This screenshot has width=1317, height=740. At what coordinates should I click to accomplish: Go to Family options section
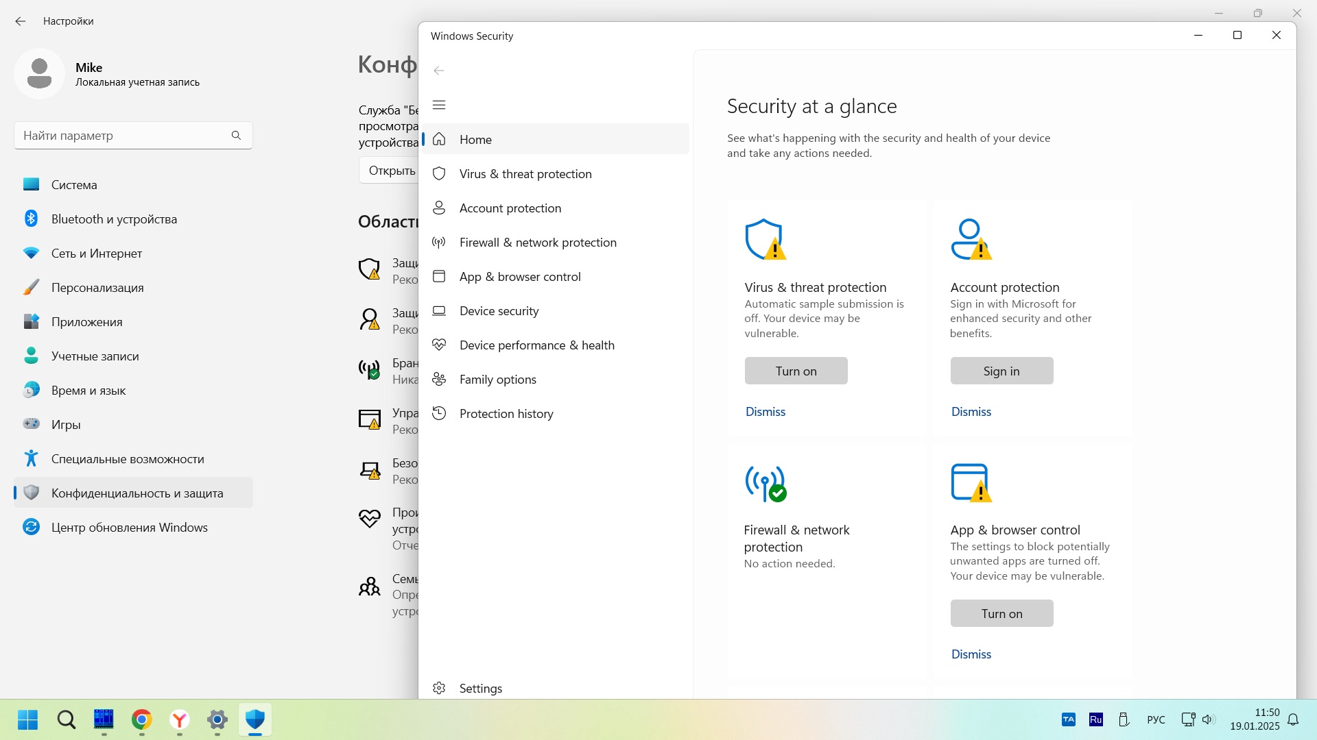tap(497, 380)
